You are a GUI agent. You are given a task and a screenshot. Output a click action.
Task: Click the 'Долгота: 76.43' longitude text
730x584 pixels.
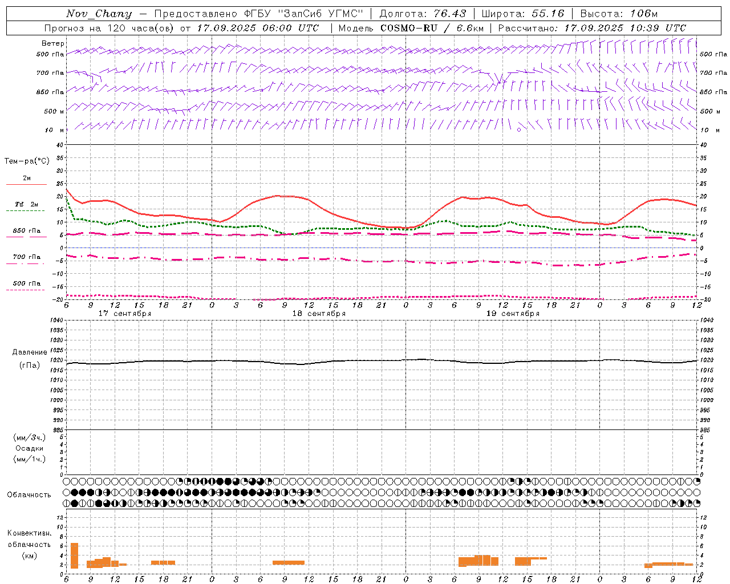pos(423,14)
